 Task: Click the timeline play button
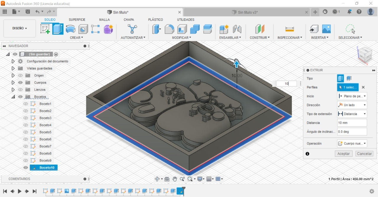(x=20, y=191)
